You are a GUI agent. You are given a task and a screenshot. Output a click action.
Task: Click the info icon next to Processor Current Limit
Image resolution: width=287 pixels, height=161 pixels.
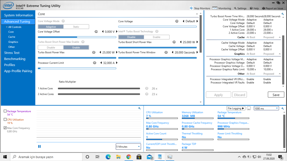[x=94, y=63]
